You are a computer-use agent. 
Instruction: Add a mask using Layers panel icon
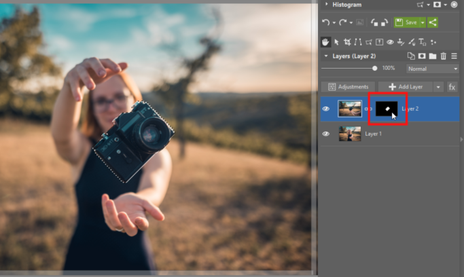click(422, 56)
